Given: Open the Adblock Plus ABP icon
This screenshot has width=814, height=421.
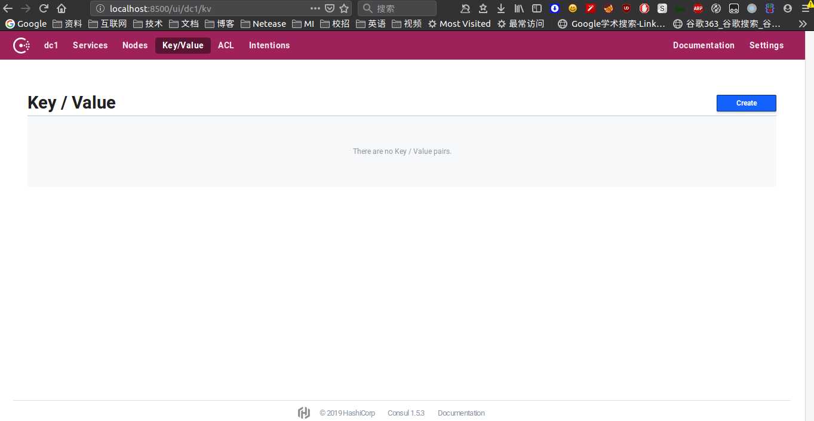Looking at the screenshot, I should click(x=698, y=8).
